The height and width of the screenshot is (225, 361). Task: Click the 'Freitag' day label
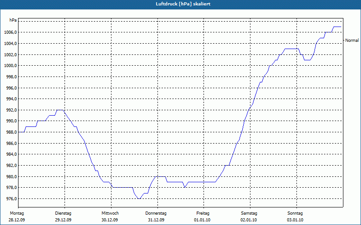(203, 213)
